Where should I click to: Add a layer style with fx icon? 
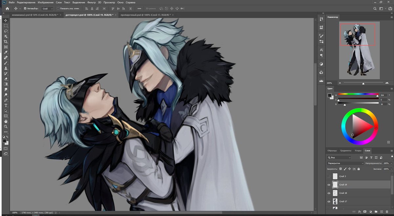pyautogui.click(x=360, y=212)
